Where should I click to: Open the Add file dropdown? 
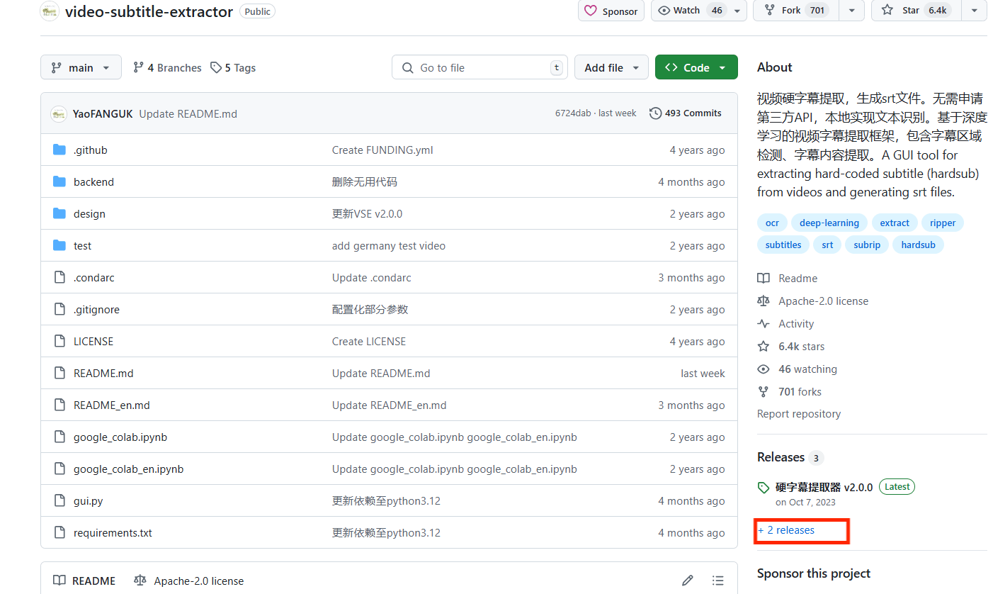(611, 68)
